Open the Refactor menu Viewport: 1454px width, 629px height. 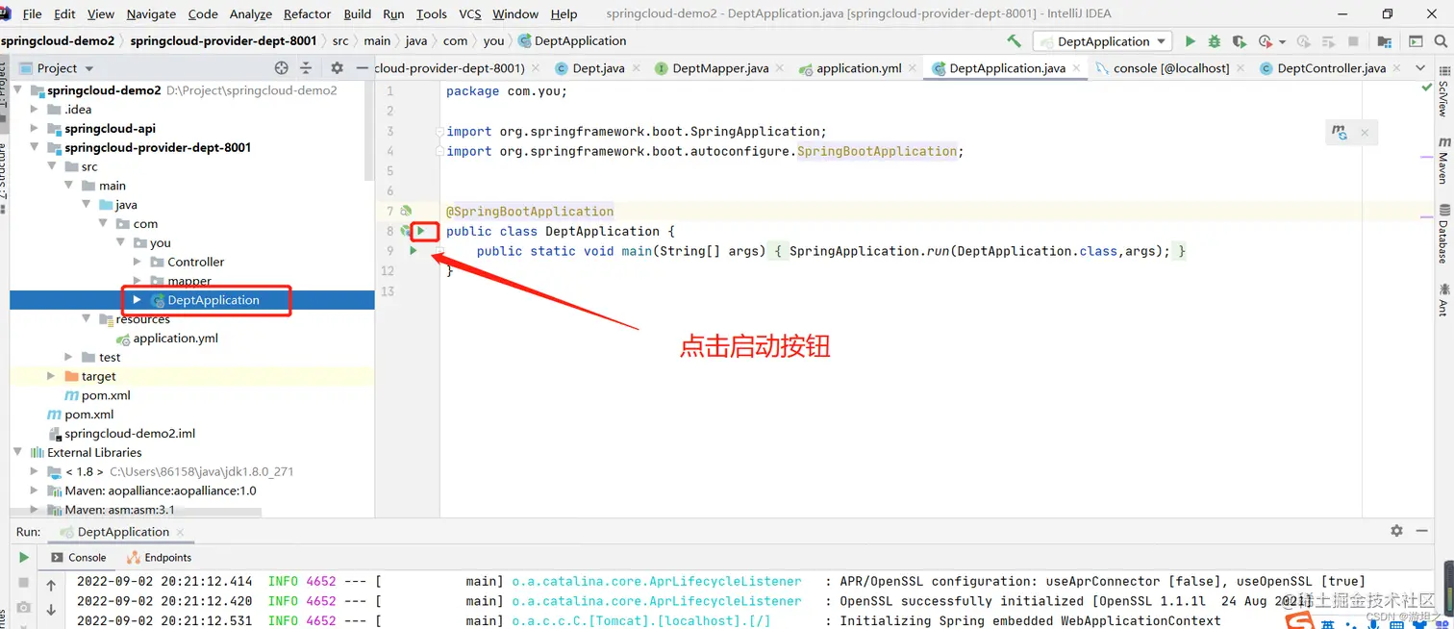(x=308, y=13)
